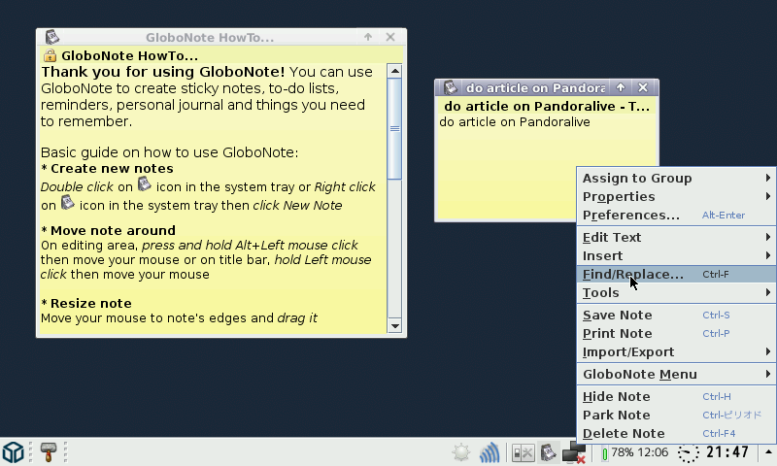Expand arrow next to GloboNote Menu
Viewport: 777px width, 466px height.
(768, 374)
